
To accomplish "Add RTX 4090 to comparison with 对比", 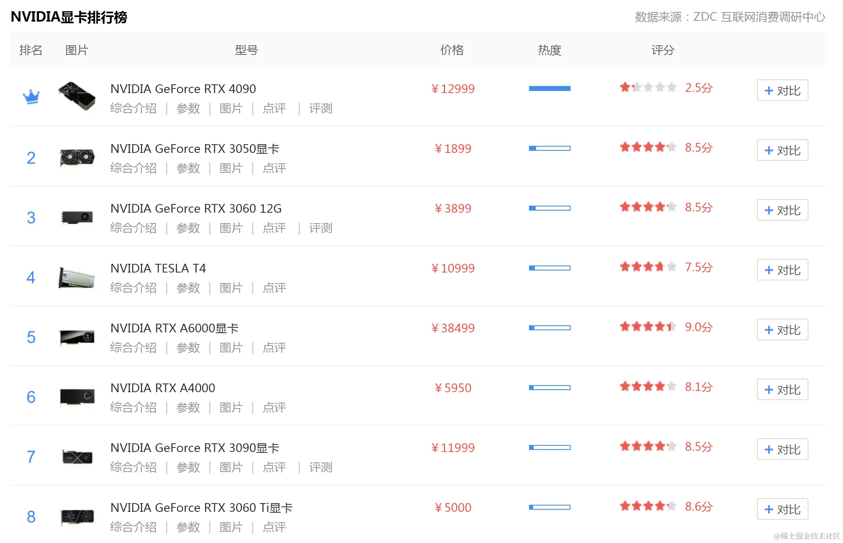I will pos(782,91).
